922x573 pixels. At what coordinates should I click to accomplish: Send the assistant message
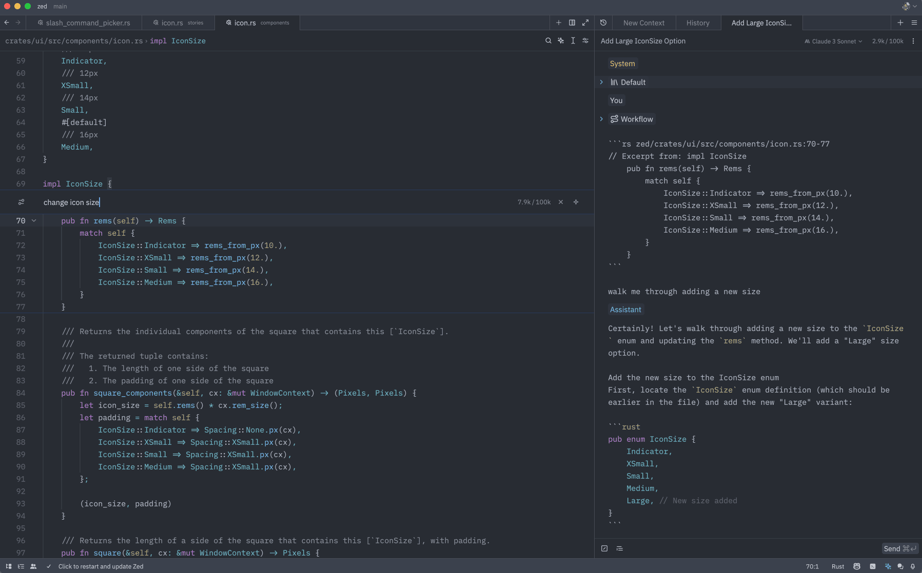(900, 548)
